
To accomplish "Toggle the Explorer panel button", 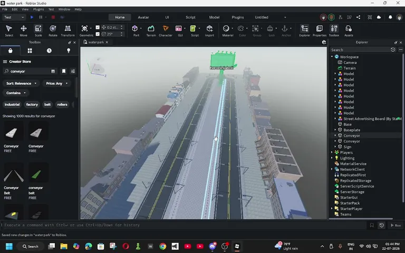I will (x=304, y=31).
